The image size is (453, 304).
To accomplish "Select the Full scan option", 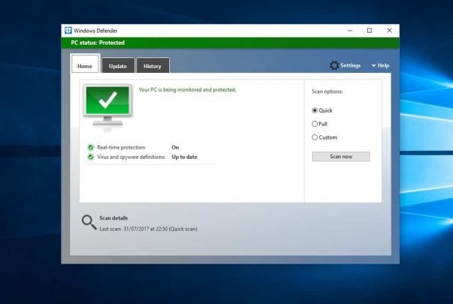I will [x=315, y=124].
